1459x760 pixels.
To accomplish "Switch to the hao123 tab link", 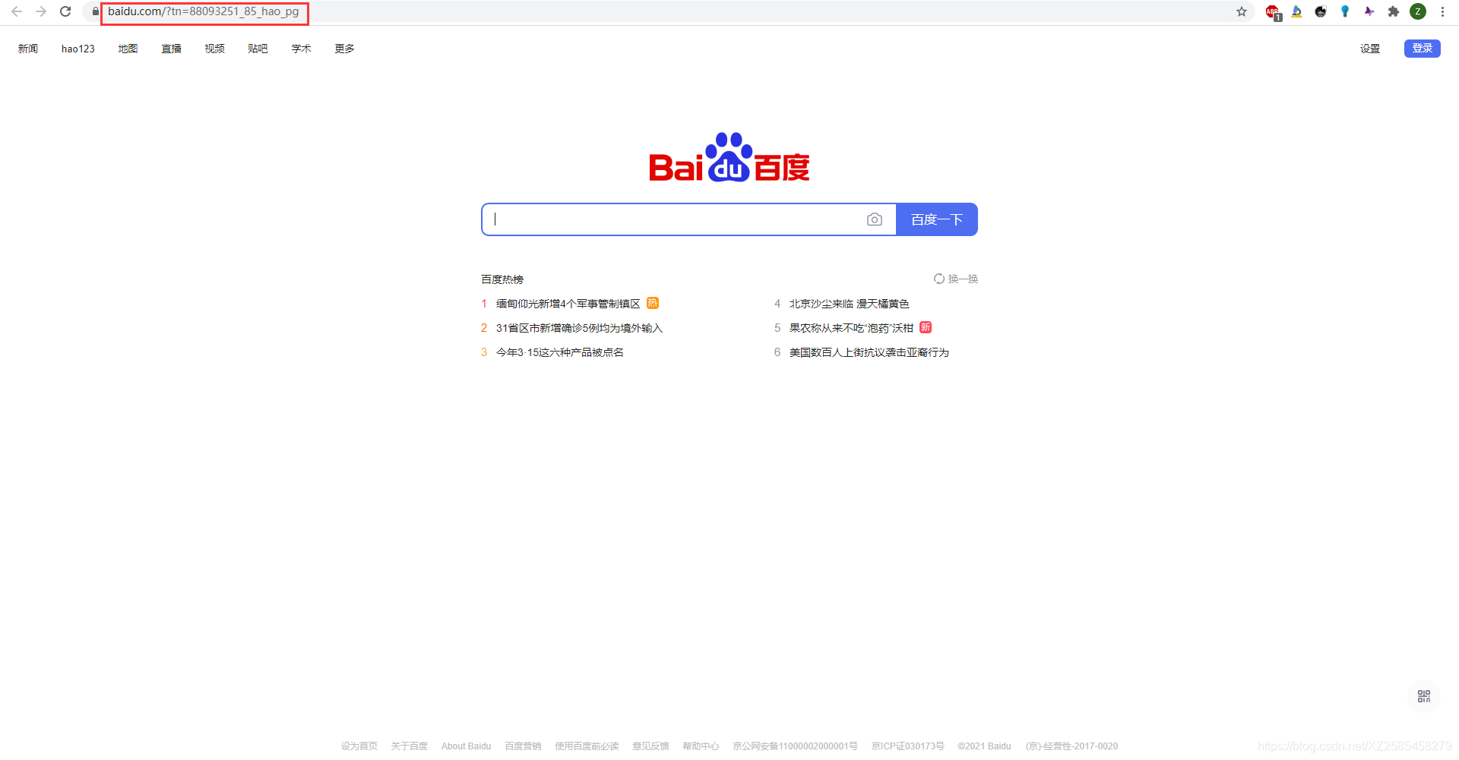I will (x=78, y=48).
